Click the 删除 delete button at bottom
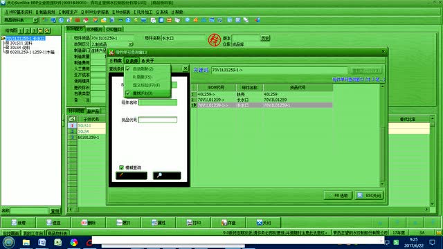 pyautogui.click(x=89, y=223)
